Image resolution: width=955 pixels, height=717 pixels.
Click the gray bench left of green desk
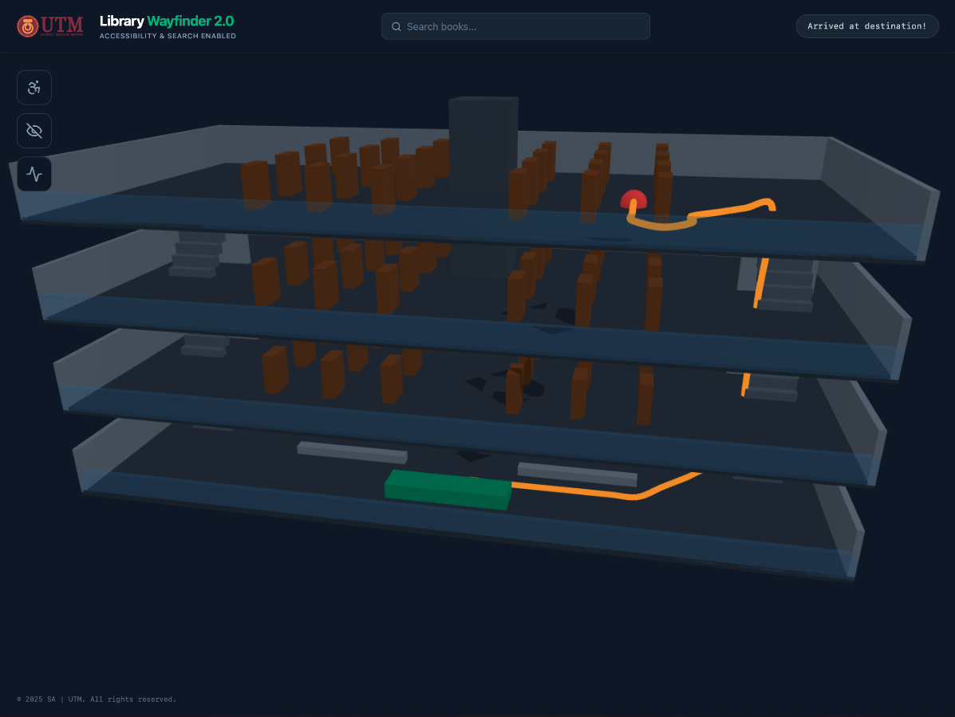click(x=352, y=452)
